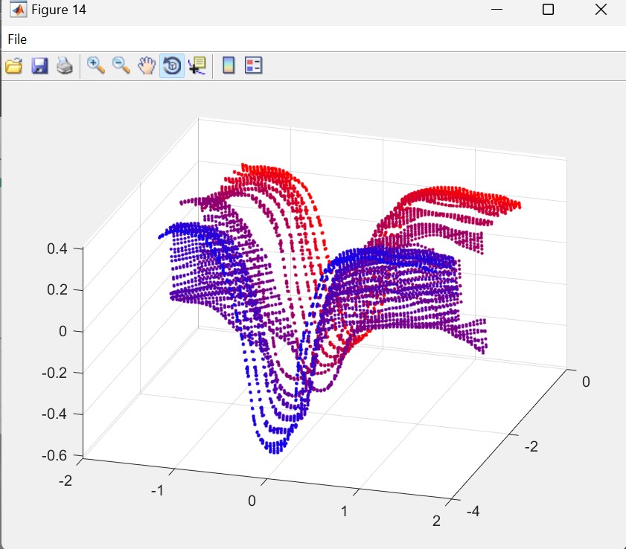Select the Zoom In tool

point(96,65)
